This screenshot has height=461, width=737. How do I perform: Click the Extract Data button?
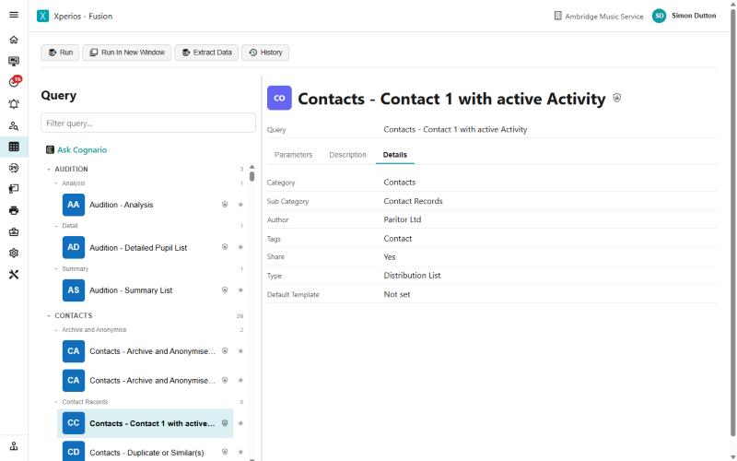(x=206, y=53)
